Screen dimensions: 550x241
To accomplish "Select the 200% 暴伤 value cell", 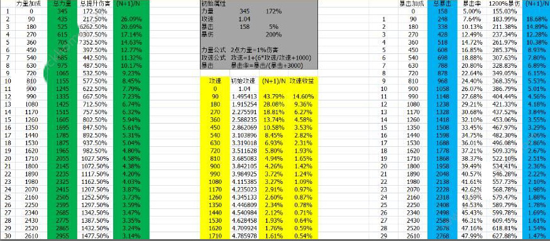I will tap(274, 35).
